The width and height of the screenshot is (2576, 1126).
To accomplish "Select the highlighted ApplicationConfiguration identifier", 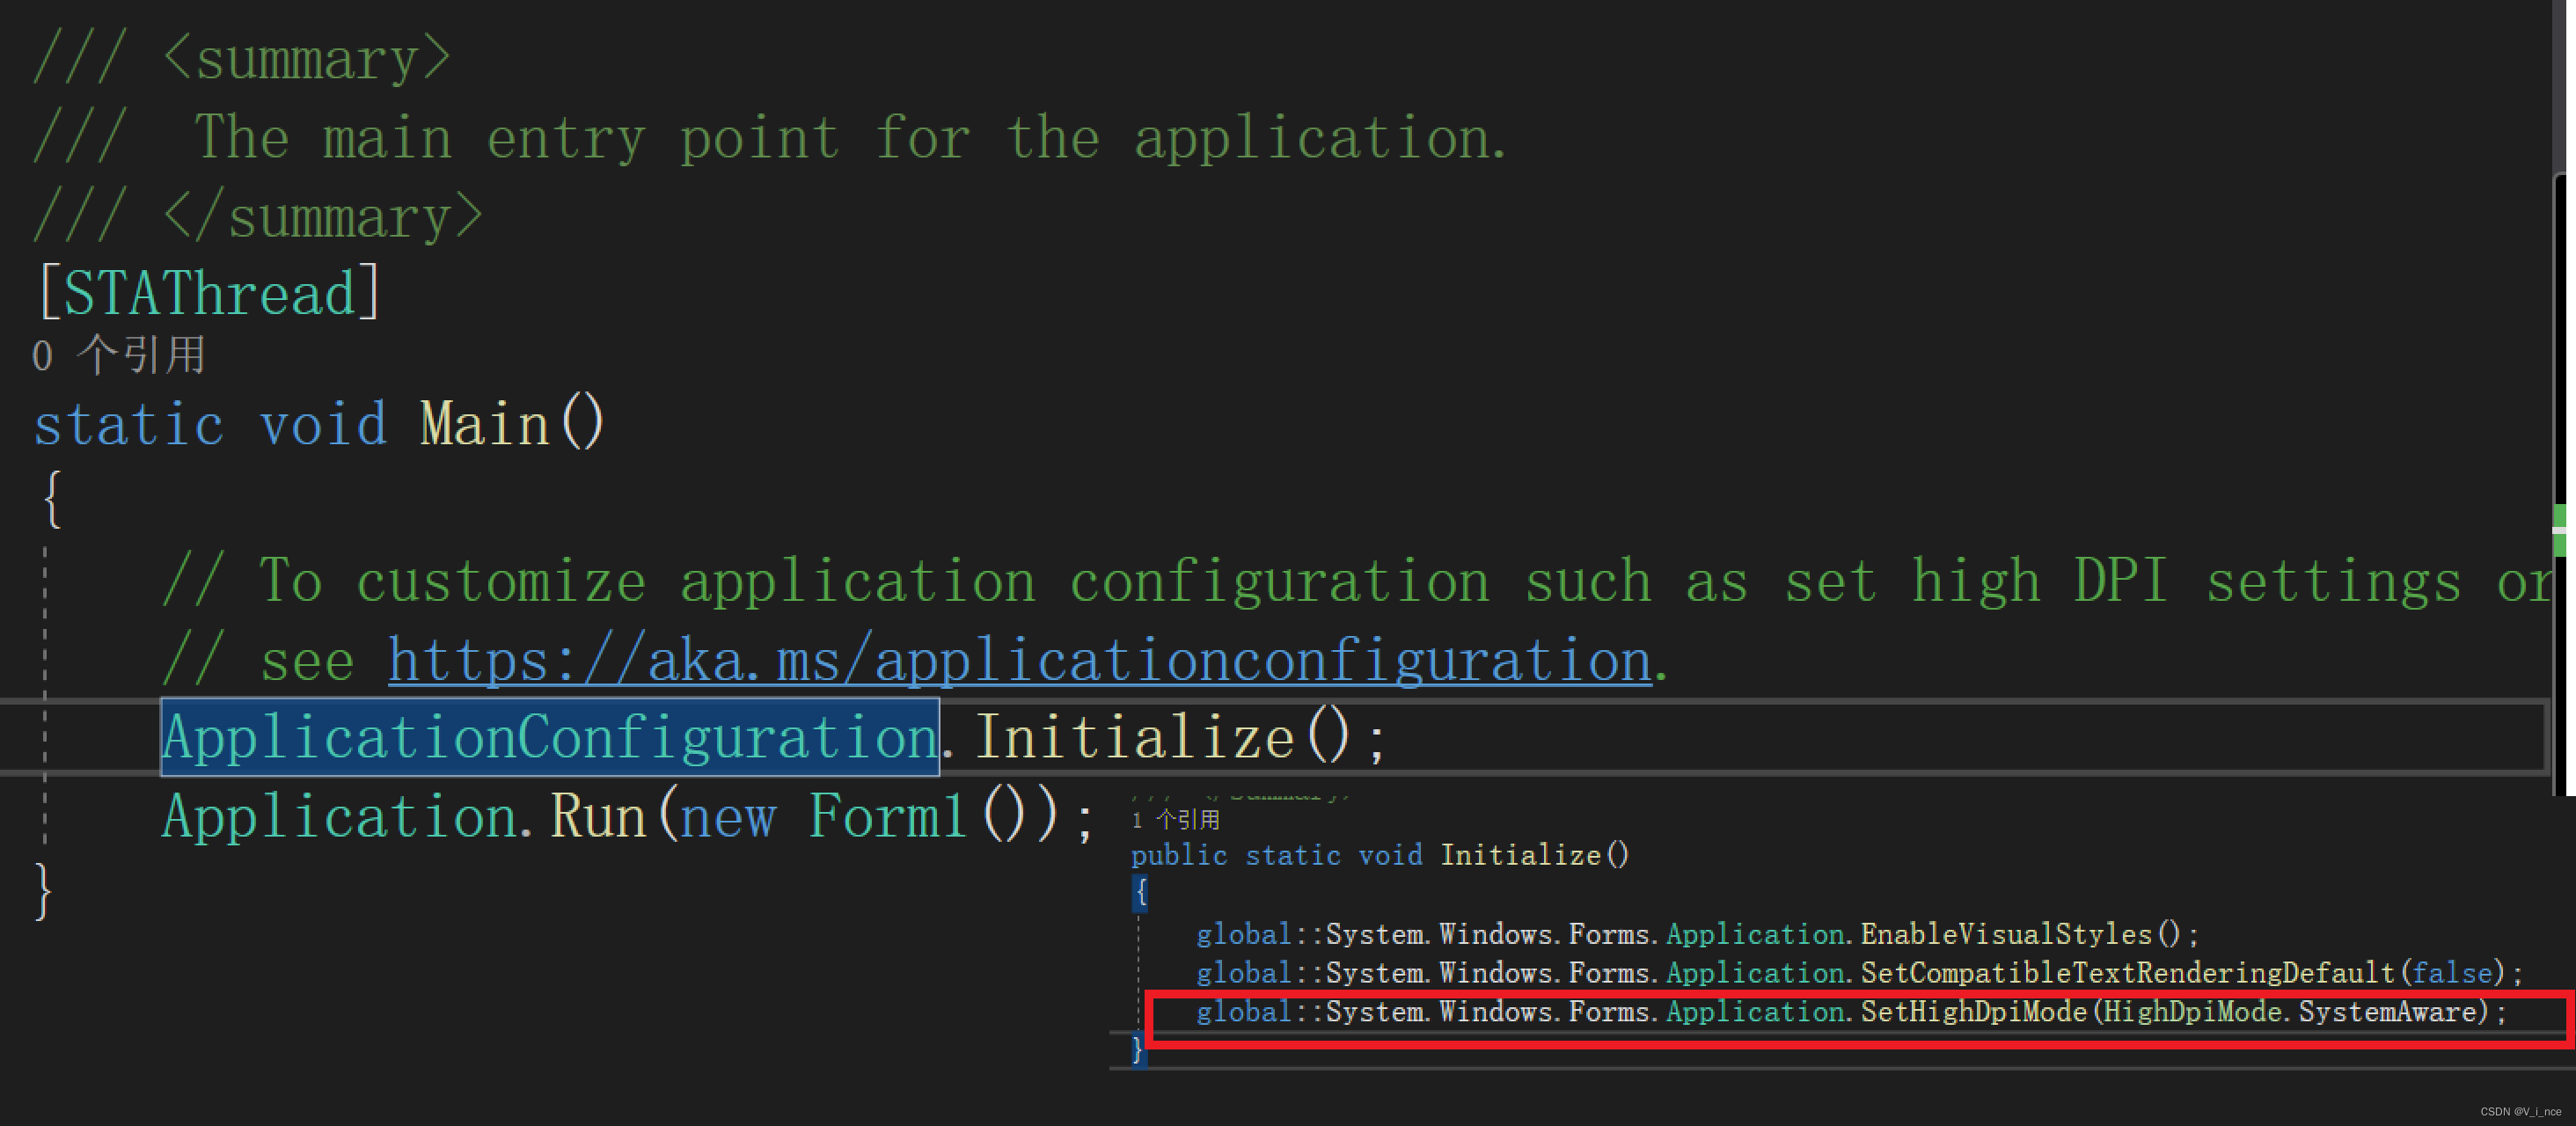I will pos(550,738).
